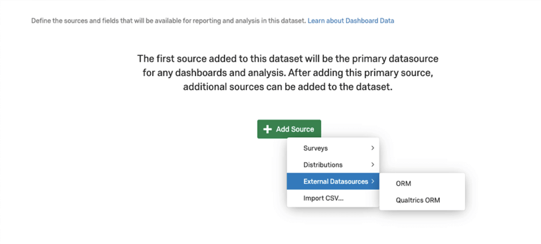
Task: Click the words 'Dashboard Data' in blue link
Action: pyautogui.click(x=370, y=21)
